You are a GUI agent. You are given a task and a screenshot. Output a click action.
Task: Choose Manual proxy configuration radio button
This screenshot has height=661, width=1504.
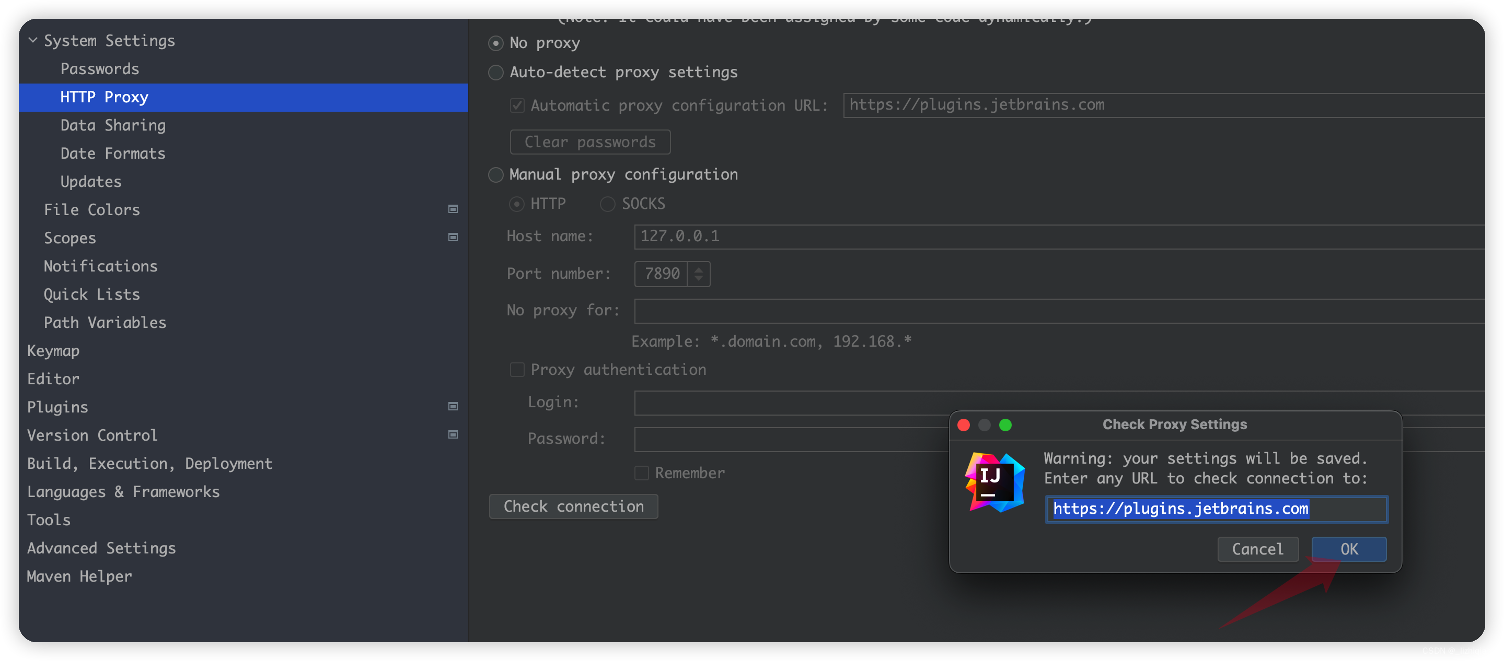point(496,174)
